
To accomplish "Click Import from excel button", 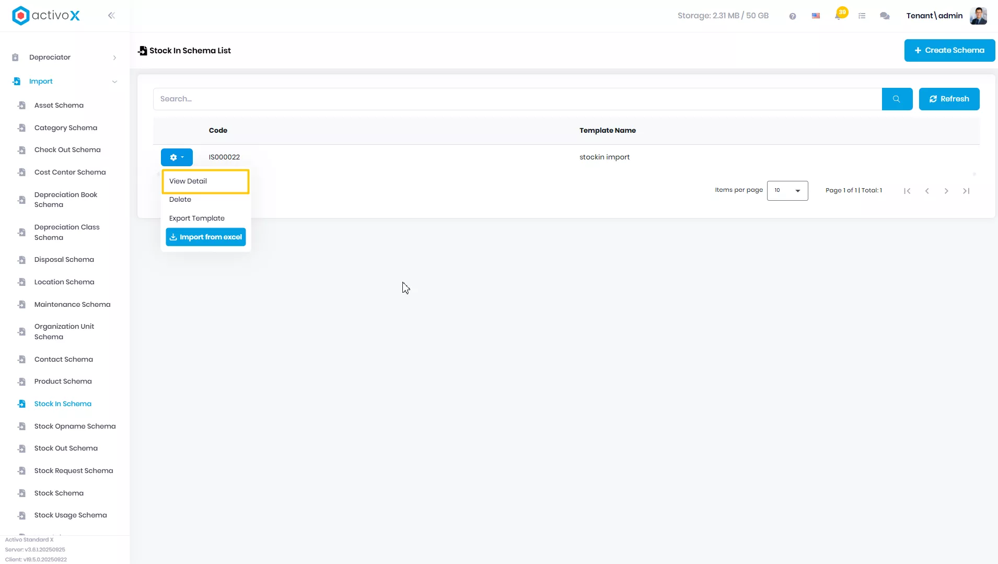I will (x=206, y=237).
